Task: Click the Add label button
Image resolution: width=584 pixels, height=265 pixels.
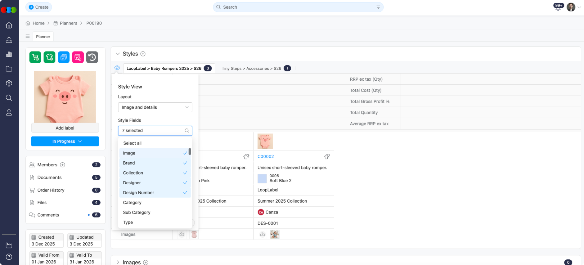Action: (65, 128)
